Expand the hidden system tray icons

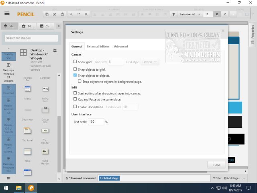pos(212,188)
